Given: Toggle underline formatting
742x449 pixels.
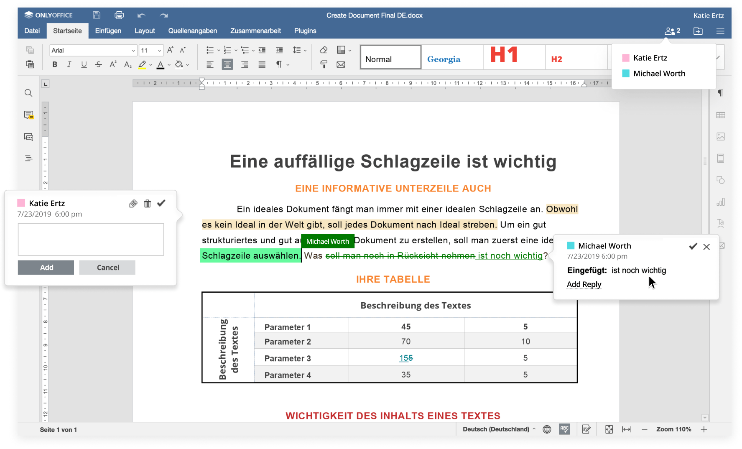Looking at the screenshot, I should tap(84, 64).
